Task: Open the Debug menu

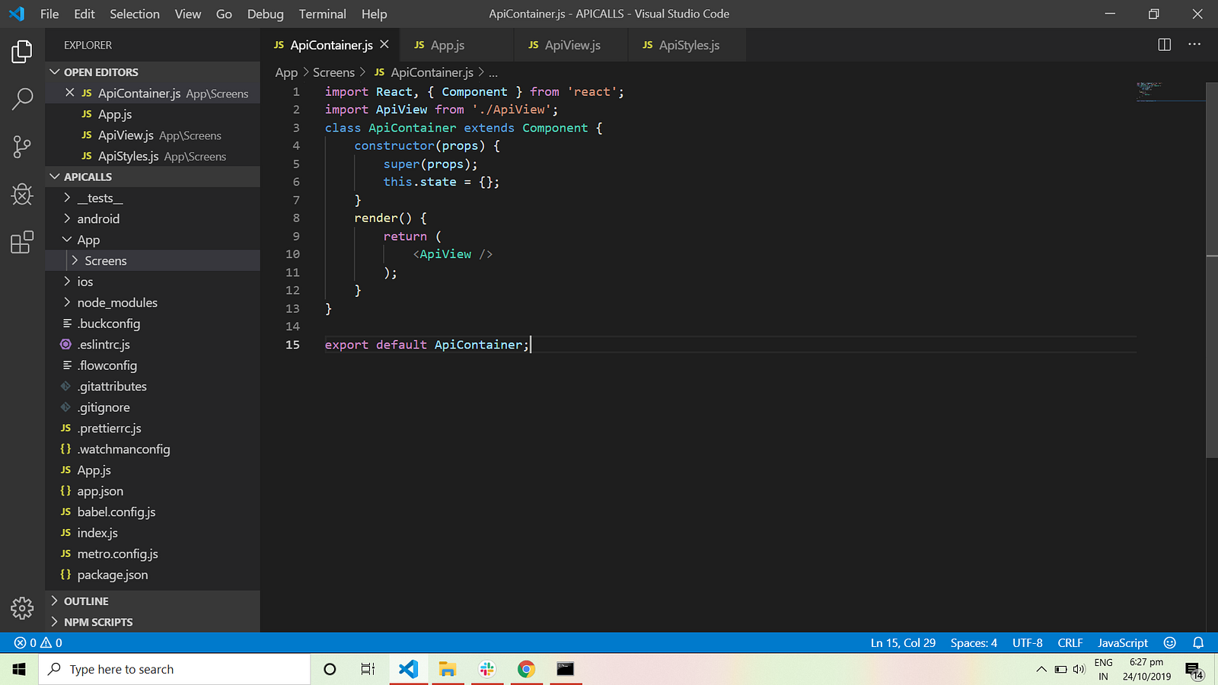Action: pos(266,14)
